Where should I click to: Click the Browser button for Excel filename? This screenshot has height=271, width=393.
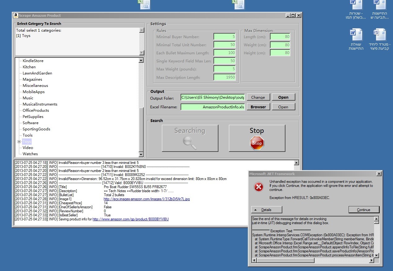pos(258,107)
